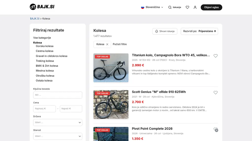Click Shrani iskanje bell button
The width and height of the screenshot is (252, 141).
(x=165, y=31)
